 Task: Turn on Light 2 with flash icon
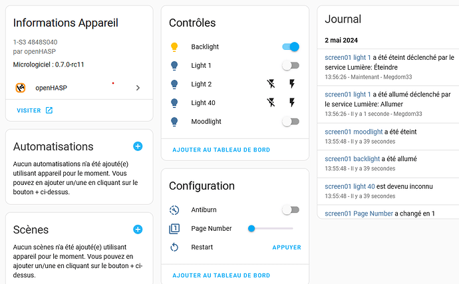292,84
